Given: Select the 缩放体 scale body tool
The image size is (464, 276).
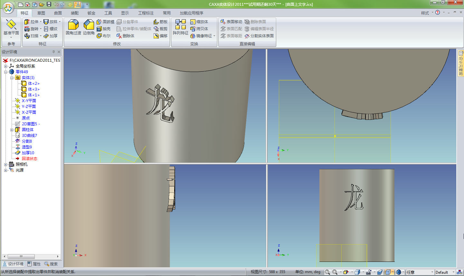Looking at the screenshot, I should [199, 22].
